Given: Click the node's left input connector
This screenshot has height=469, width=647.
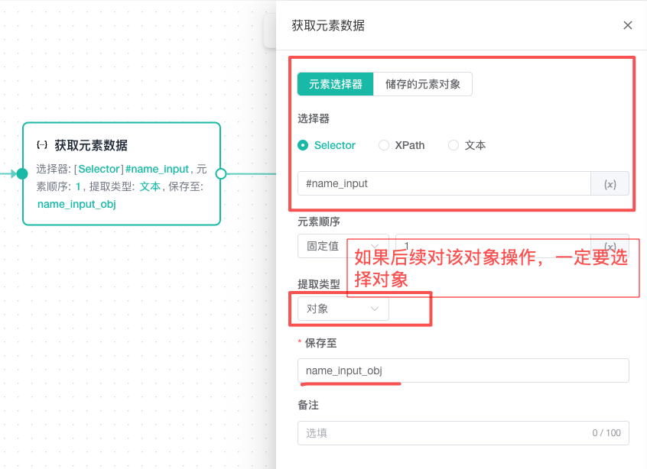Looking at the screenshot, I should pos(22,173).
